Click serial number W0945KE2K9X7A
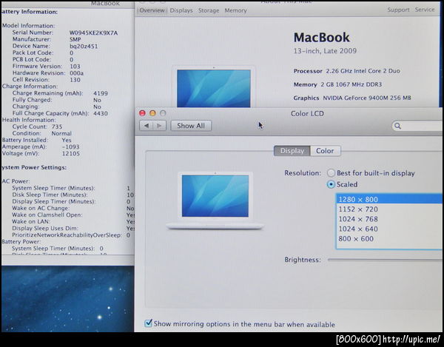This screenshot has width=444, height=347. coord(94,33)
